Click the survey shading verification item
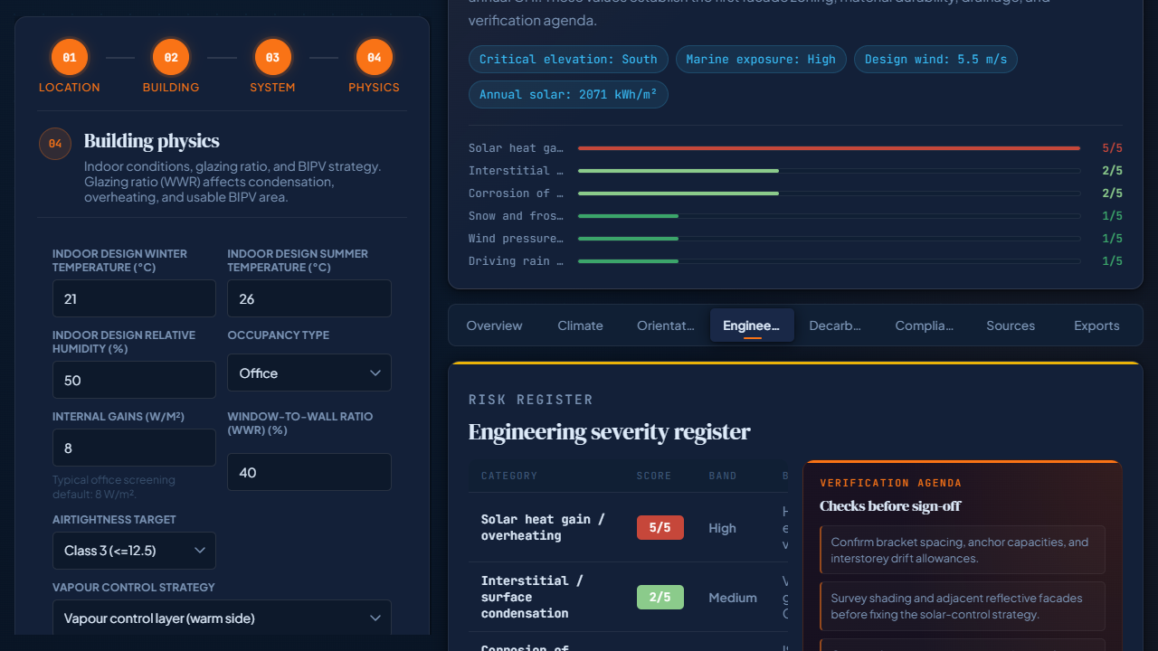This screenshot has width=1158, height=651. (x=963, y=606)
